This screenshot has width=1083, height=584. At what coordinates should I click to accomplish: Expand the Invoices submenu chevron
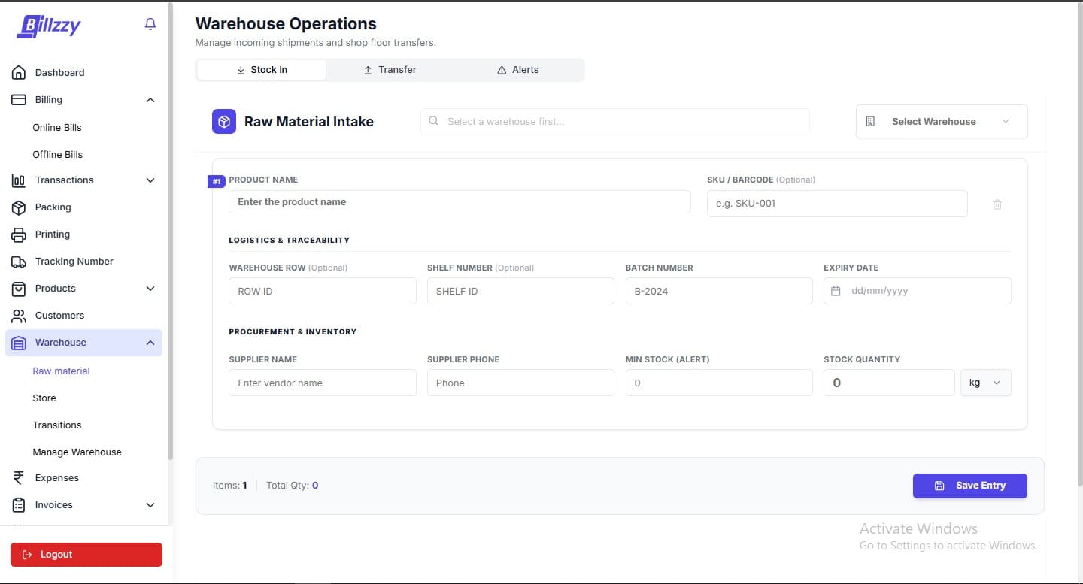click(150, 505)
